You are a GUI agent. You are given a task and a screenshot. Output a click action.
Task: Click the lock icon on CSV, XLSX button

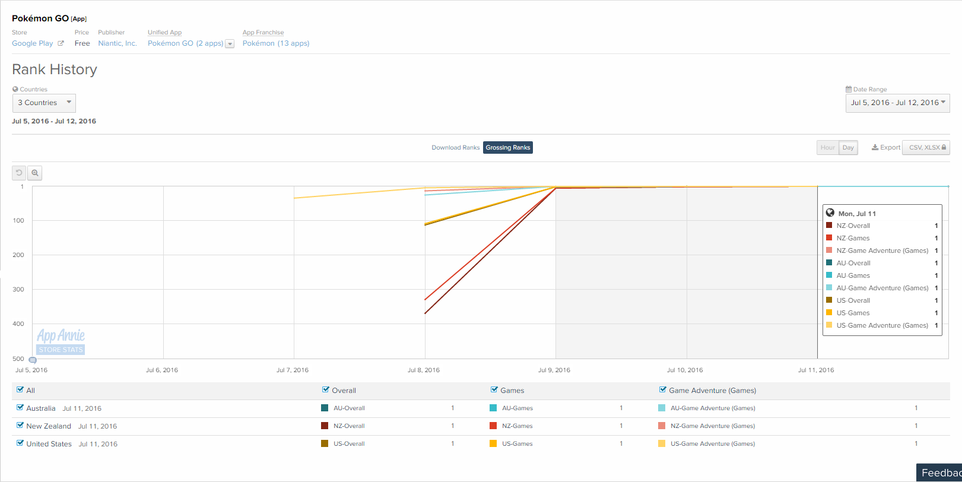pos(944,148)
